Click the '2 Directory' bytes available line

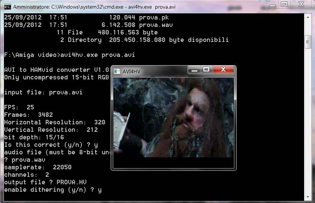coord(144,40)
